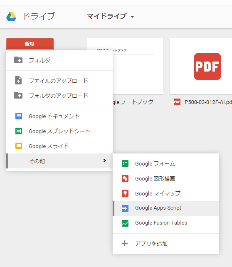Click the plus icon beside アプリを追加
Screen dimensions: 232x267
pyautogui.click(x=125, y=243)
